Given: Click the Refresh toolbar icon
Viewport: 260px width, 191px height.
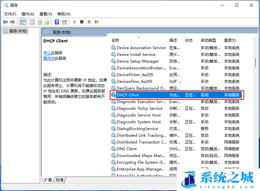Looking at the screenshot, I should click(40, 22).
